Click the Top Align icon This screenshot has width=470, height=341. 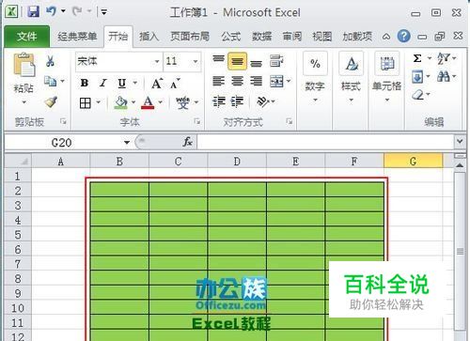(218, 59)
